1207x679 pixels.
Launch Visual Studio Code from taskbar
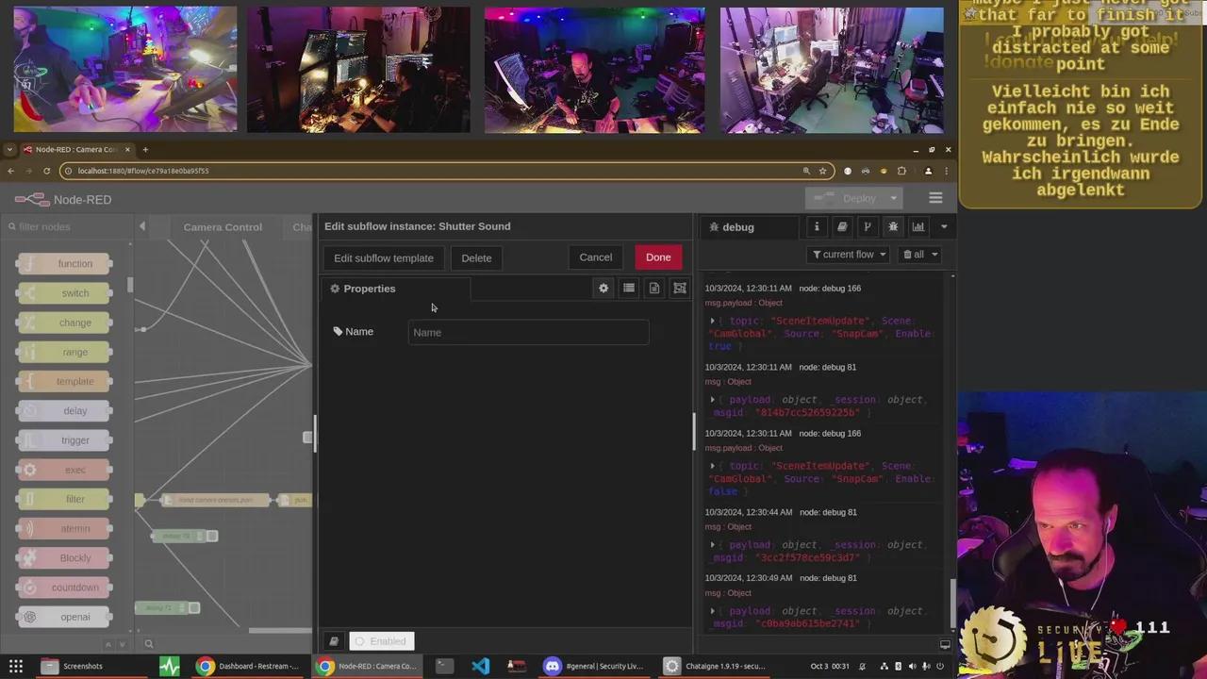pos(480,666)
